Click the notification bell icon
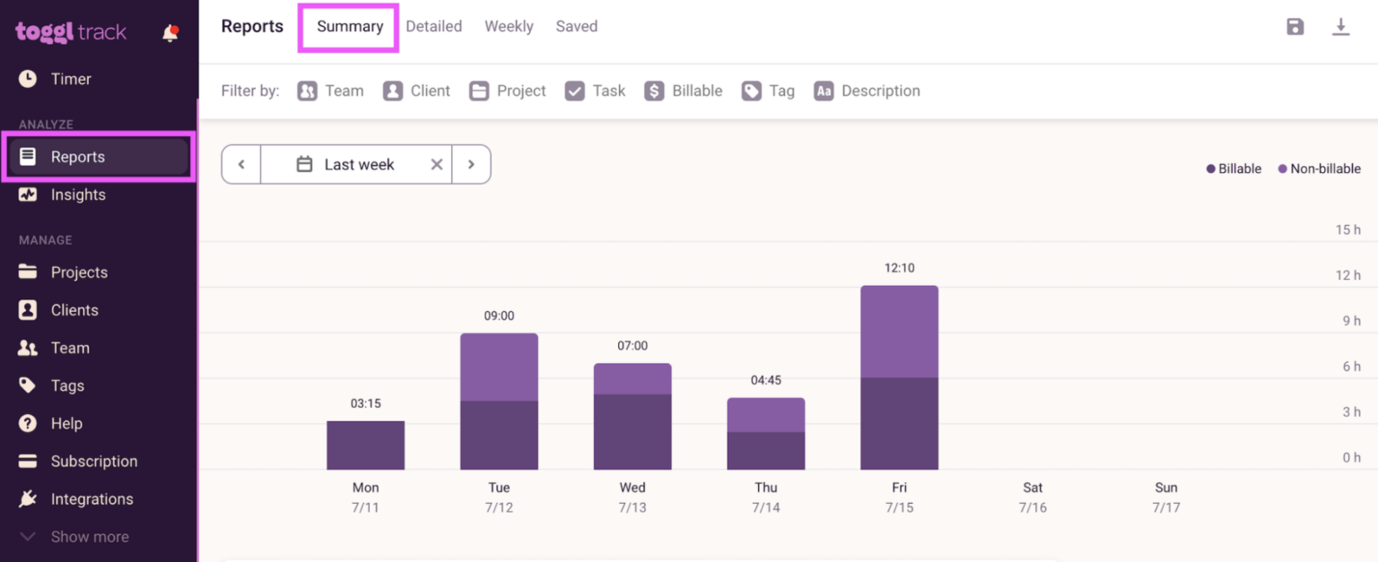The width and height of the screenshot is (1378, 562). pos(170,33)
